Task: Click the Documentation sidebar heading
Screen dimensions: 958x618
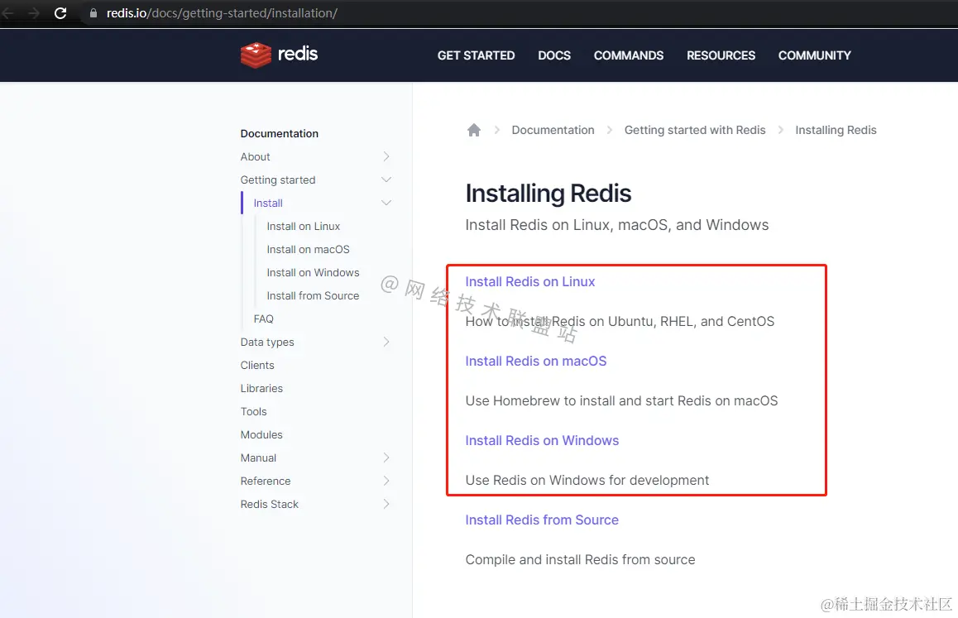Action: [280, 133]
